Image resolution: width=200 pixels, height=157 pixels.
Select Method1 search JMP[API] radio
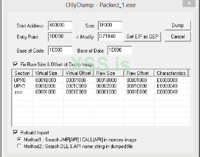click(x=19, y=140)
